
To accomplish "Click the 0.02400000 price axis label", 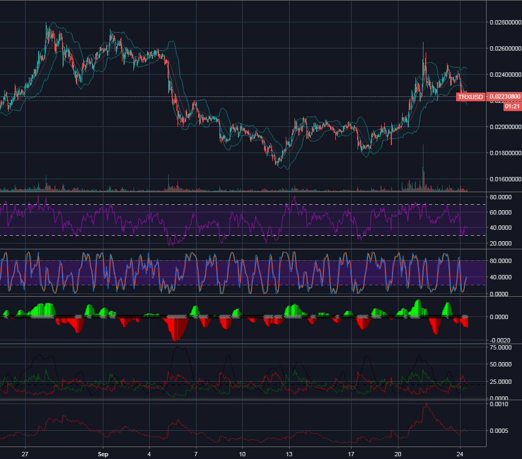I will (x=505, y=75).
